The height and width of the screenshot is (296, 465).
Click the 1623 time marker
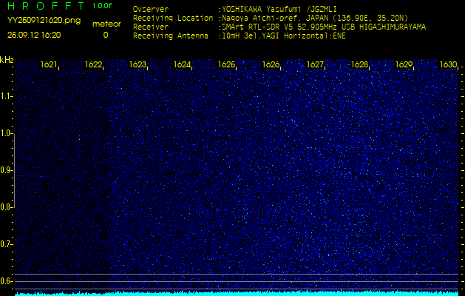[138, 64]
